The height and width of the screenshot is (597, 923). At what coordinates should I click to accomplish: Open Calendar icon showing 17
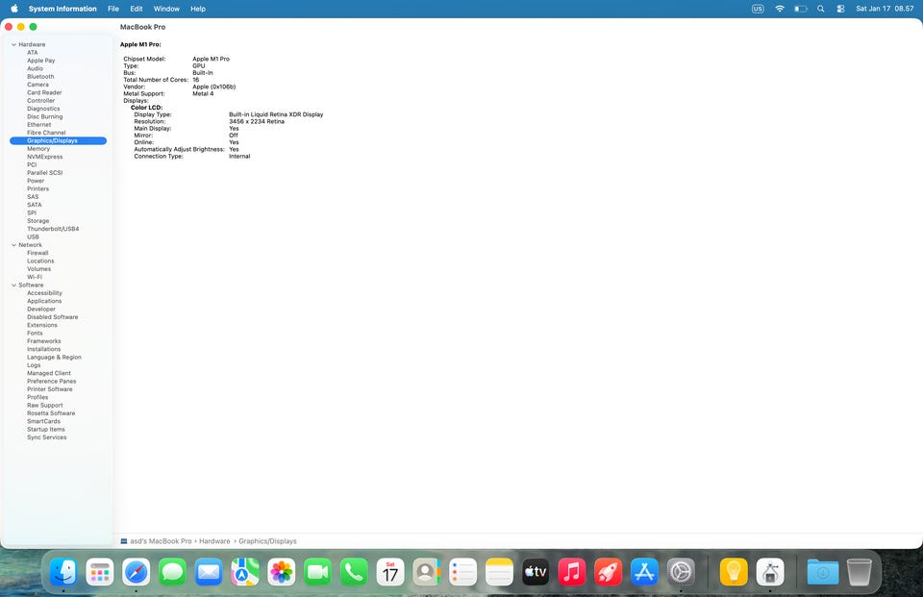390,572
